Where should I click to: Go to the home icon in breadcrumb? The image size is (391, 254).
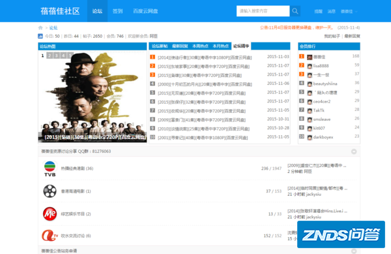point(40,27)
